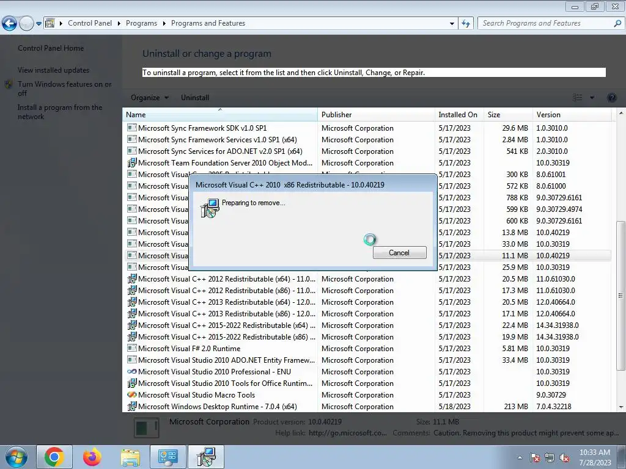Image resolution: width=626 pixels, height=469 pixels.
Task: Click icon of Visual C++ 2015-2022 Redistributable (x64)
Action: point(132,325)
